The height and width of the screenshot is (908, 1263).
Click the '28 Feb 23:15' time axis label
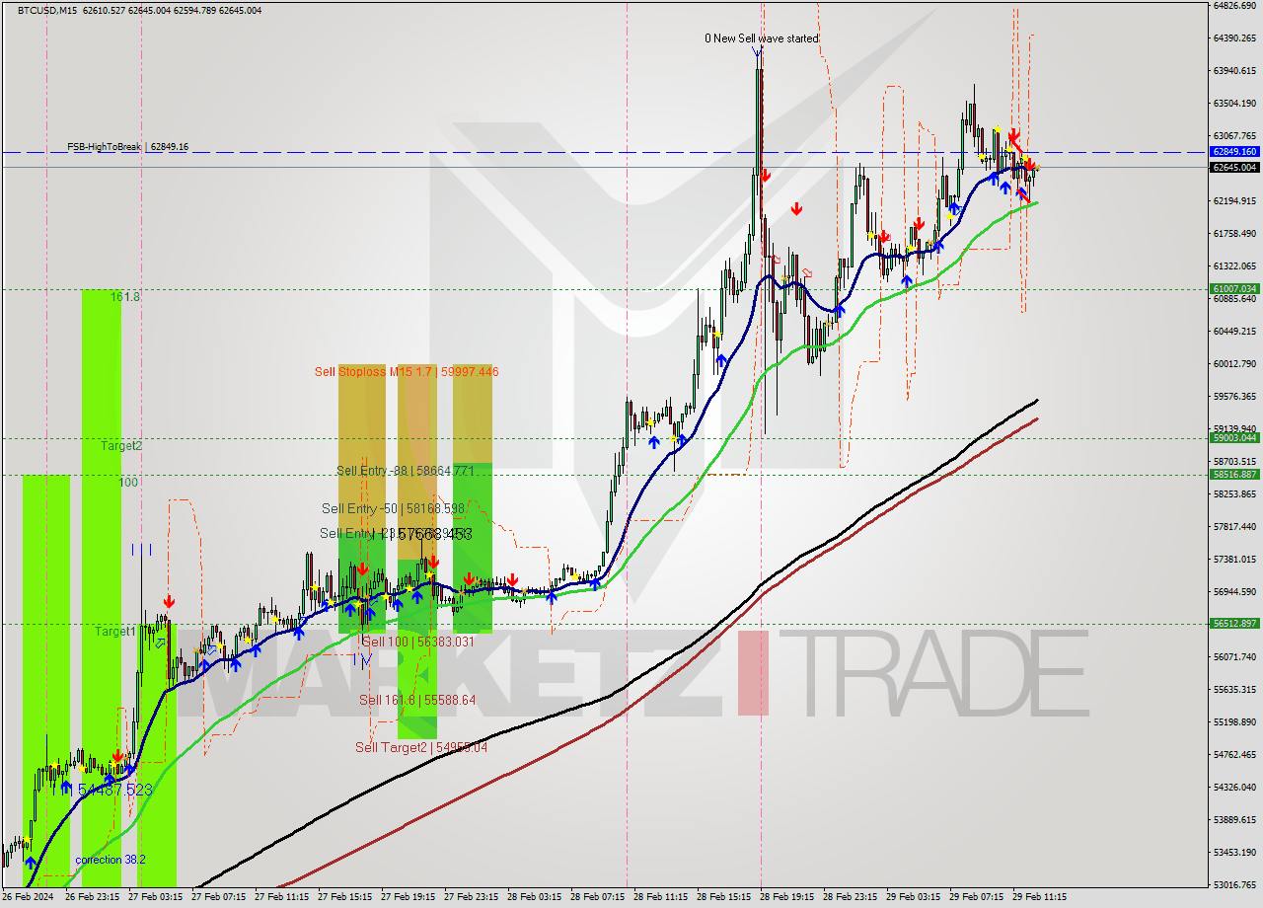coord(850,897)
